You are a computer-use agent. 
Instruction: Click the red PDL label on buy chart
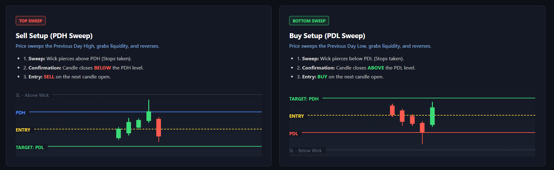[294, 134]
